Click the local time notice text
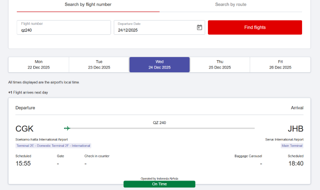320x190 pixels. [43, 82]
